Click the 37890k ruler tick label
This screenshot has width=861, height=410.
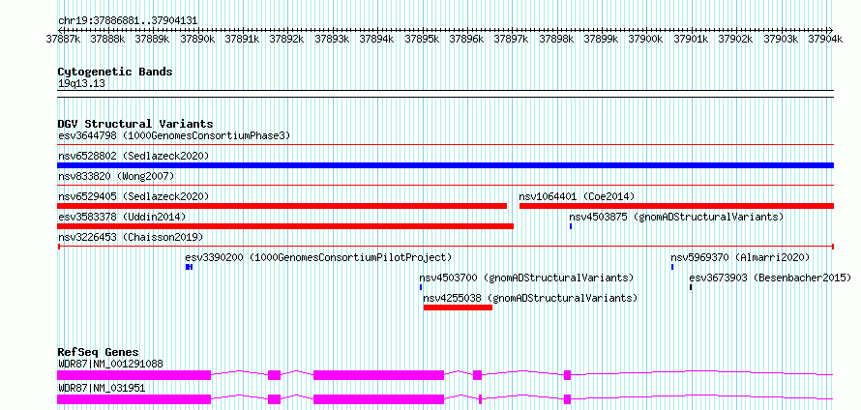tap(197, 39)
